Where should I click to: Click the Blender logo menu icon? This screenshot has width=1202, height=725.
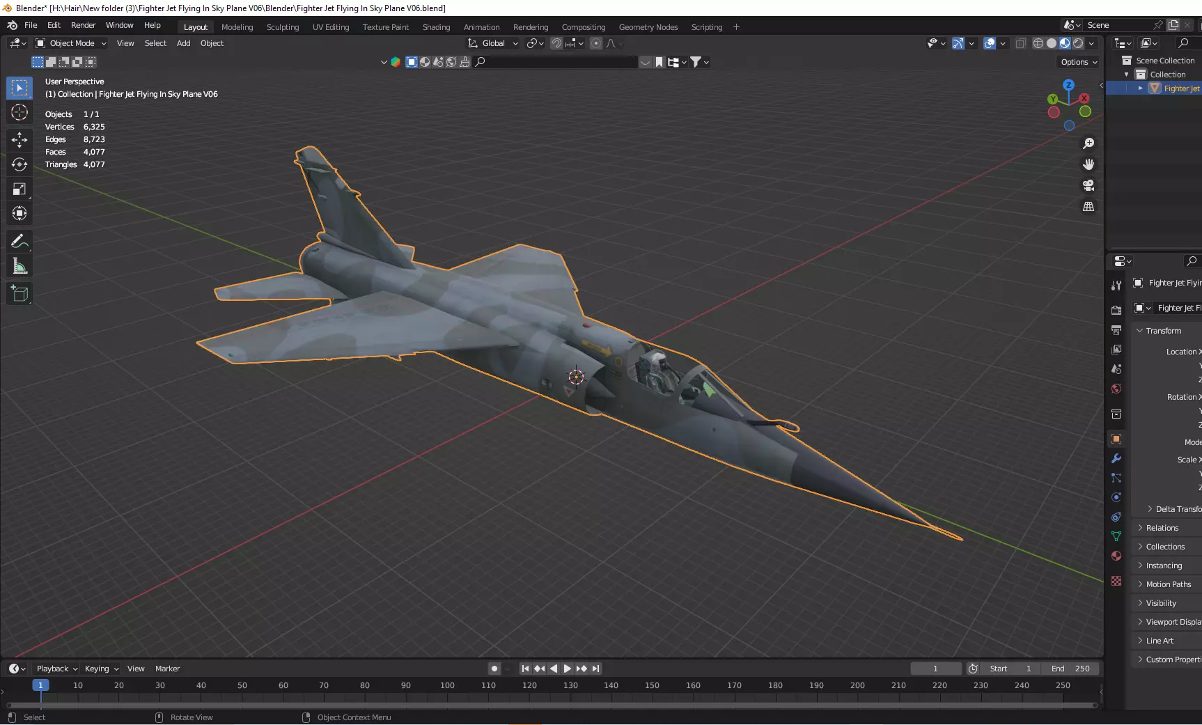[x=12, y=25]
